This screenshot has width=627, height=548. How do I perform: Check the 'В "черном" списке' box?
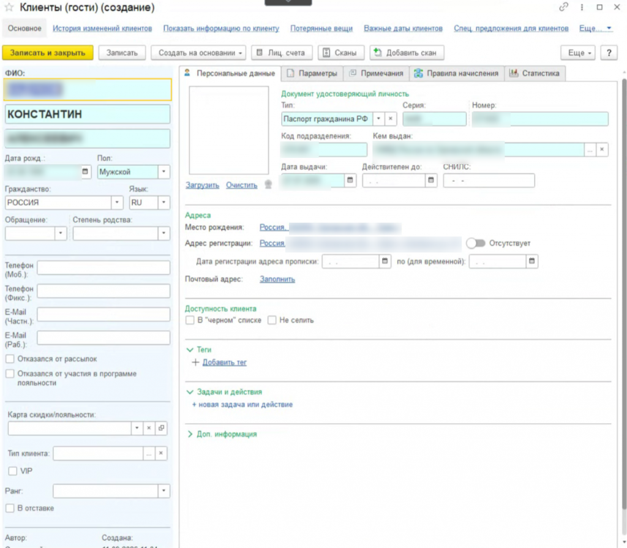pos(190,320)
